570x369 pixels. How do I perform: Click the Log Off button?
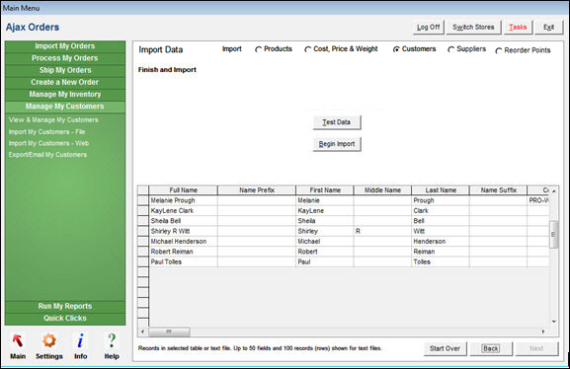tap(428, 28)
